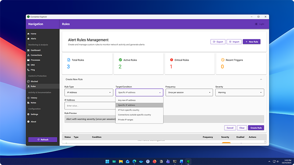Toggle the Light theme switch

(259, 24)
